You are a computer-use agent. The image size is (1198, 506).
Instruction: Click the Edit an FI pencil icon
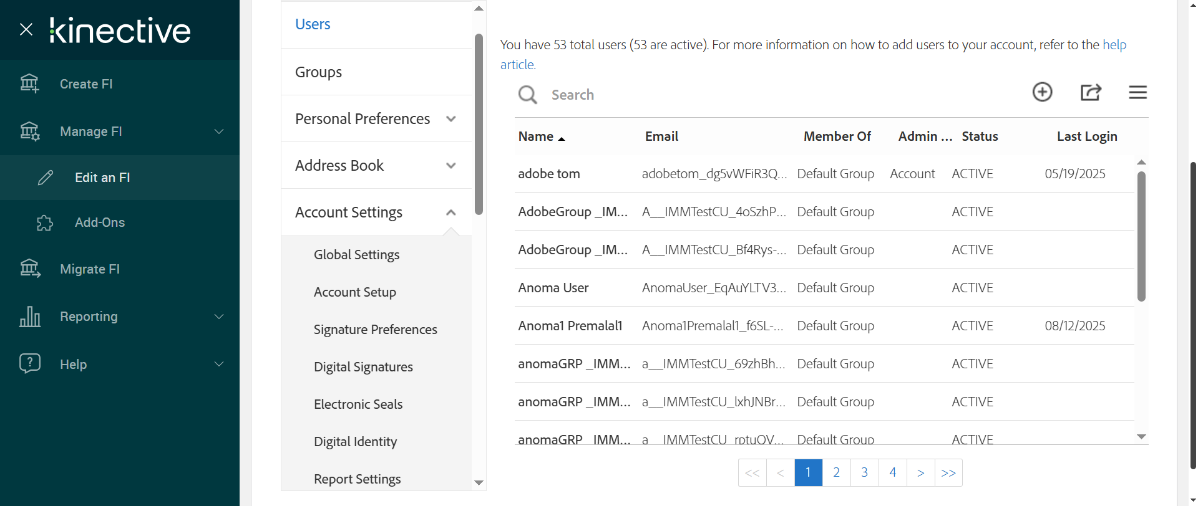tap(46, 178)
